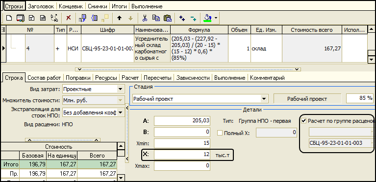Click the Объем column header
The height and width of the screenshot is (182, 376).
click(x=239, y=30)
